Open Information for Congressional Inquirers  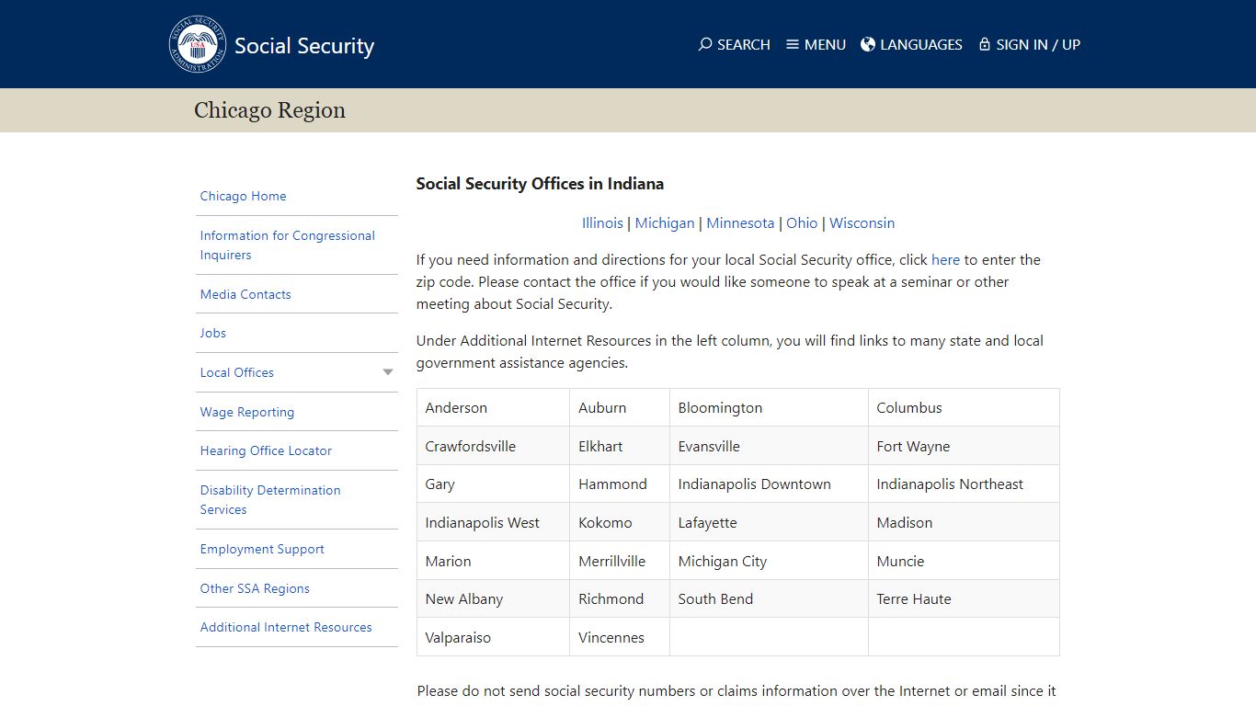pos(288,245)
